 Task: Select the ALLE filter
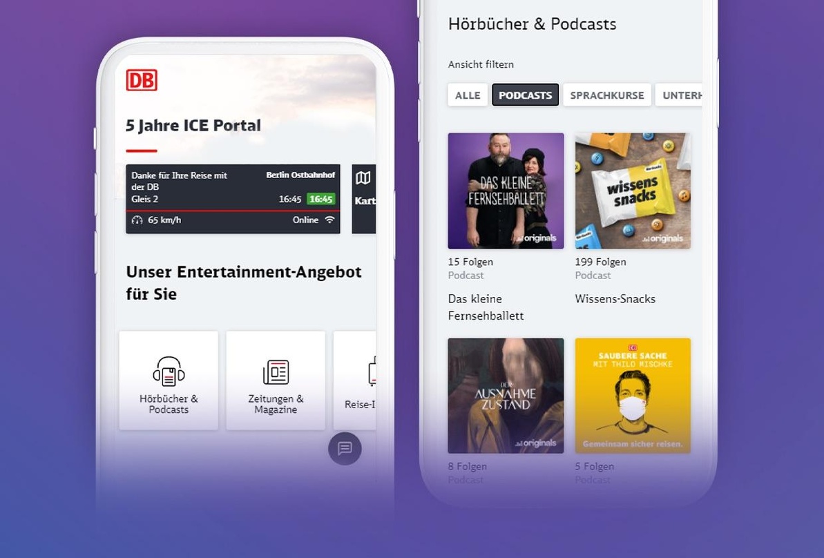pyautogui.click(x=468, y=95)
